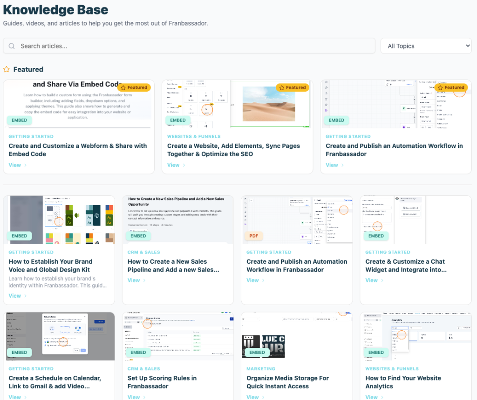The width and height of the screenshot is (477, 400).
Task: View the PDF Automation Workflow article
Action: click(256, 280)
